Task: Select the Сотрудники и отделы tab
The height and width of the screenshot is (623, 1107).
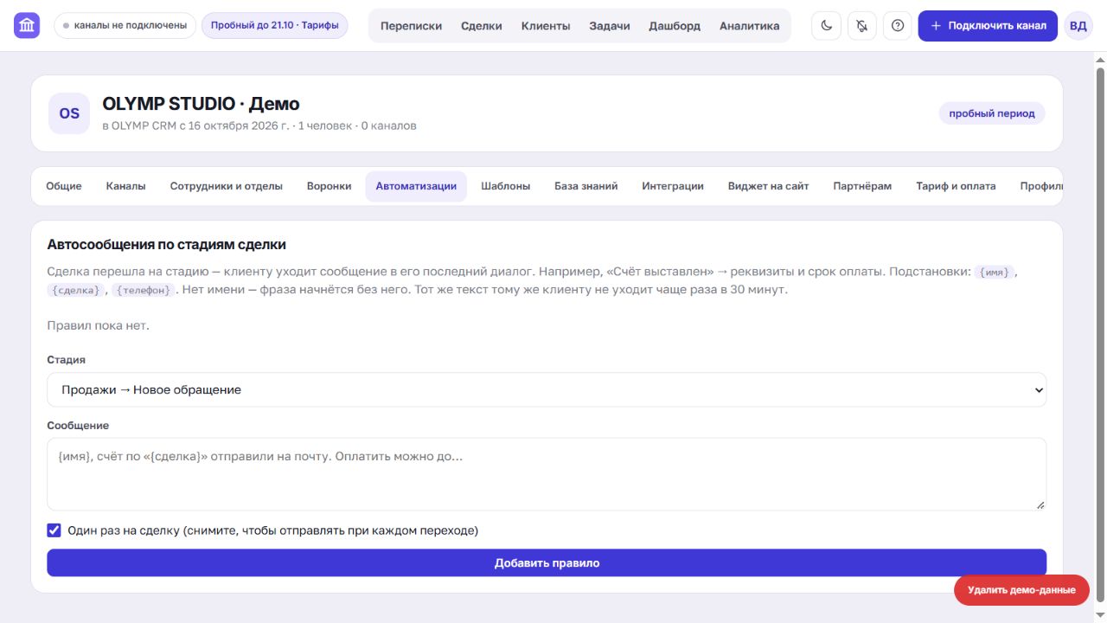Action: tap(227, 186)
